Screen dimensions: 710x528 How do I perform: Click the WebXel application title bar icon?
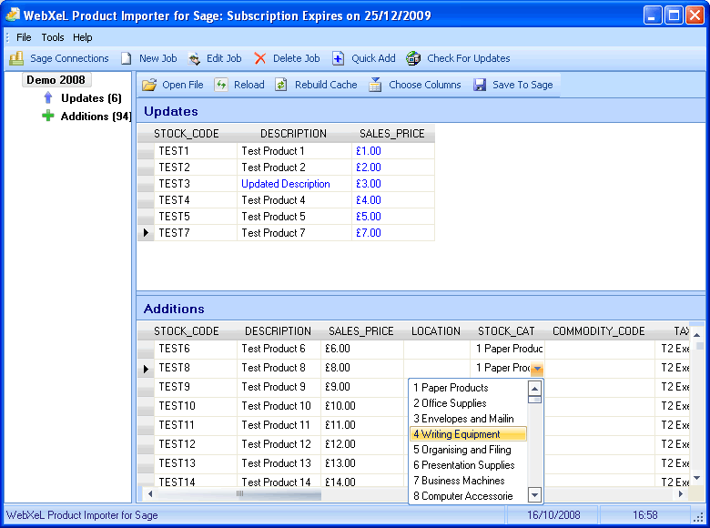click(x=13, y=15)
